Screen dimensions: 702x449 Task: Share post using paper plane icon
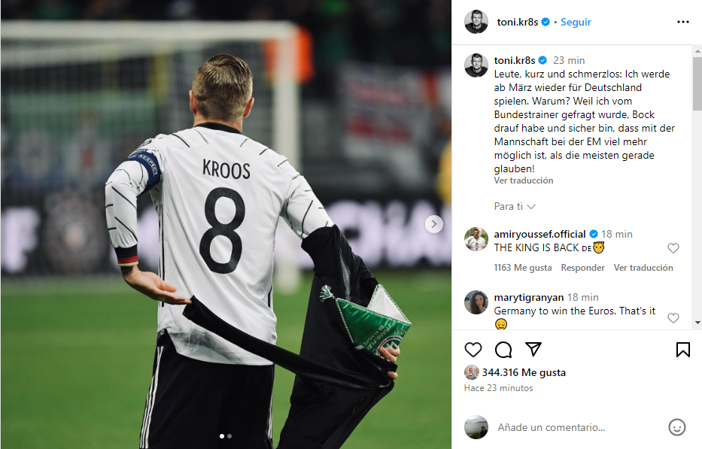coord(533,349)
